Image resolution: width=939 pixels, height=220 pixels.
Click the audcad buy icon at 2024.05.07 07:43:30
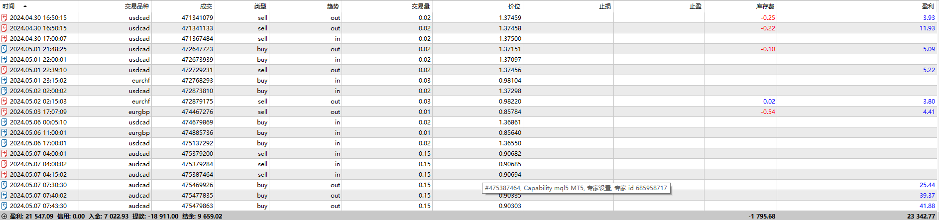coord(4,206)
